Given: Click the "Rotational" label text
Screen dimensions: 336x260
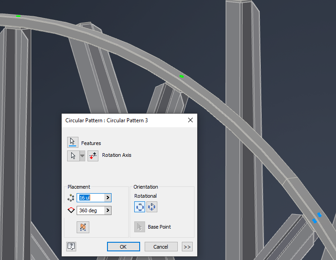Looking at the screenshot, I should click(x=146, y=196).
